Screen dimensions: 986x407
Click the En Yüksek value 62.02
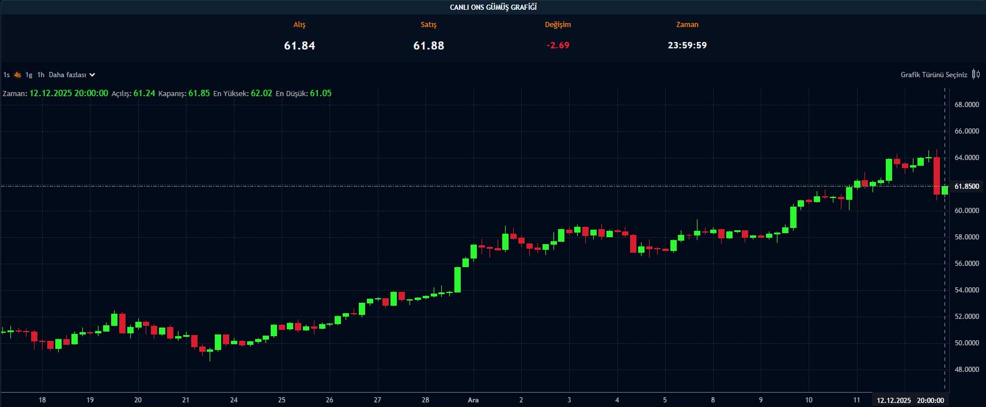click(261, 93)
